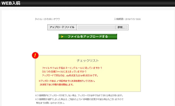This screenshot has height=106, width=175.
Task: Click the red exclamation warning icon
Action: tap(35, 55)
